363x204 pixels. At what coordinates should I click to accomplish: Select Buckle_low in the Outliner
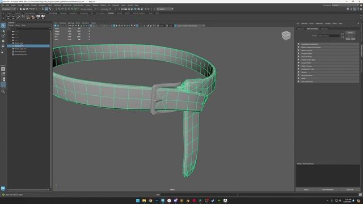point(19,43)
